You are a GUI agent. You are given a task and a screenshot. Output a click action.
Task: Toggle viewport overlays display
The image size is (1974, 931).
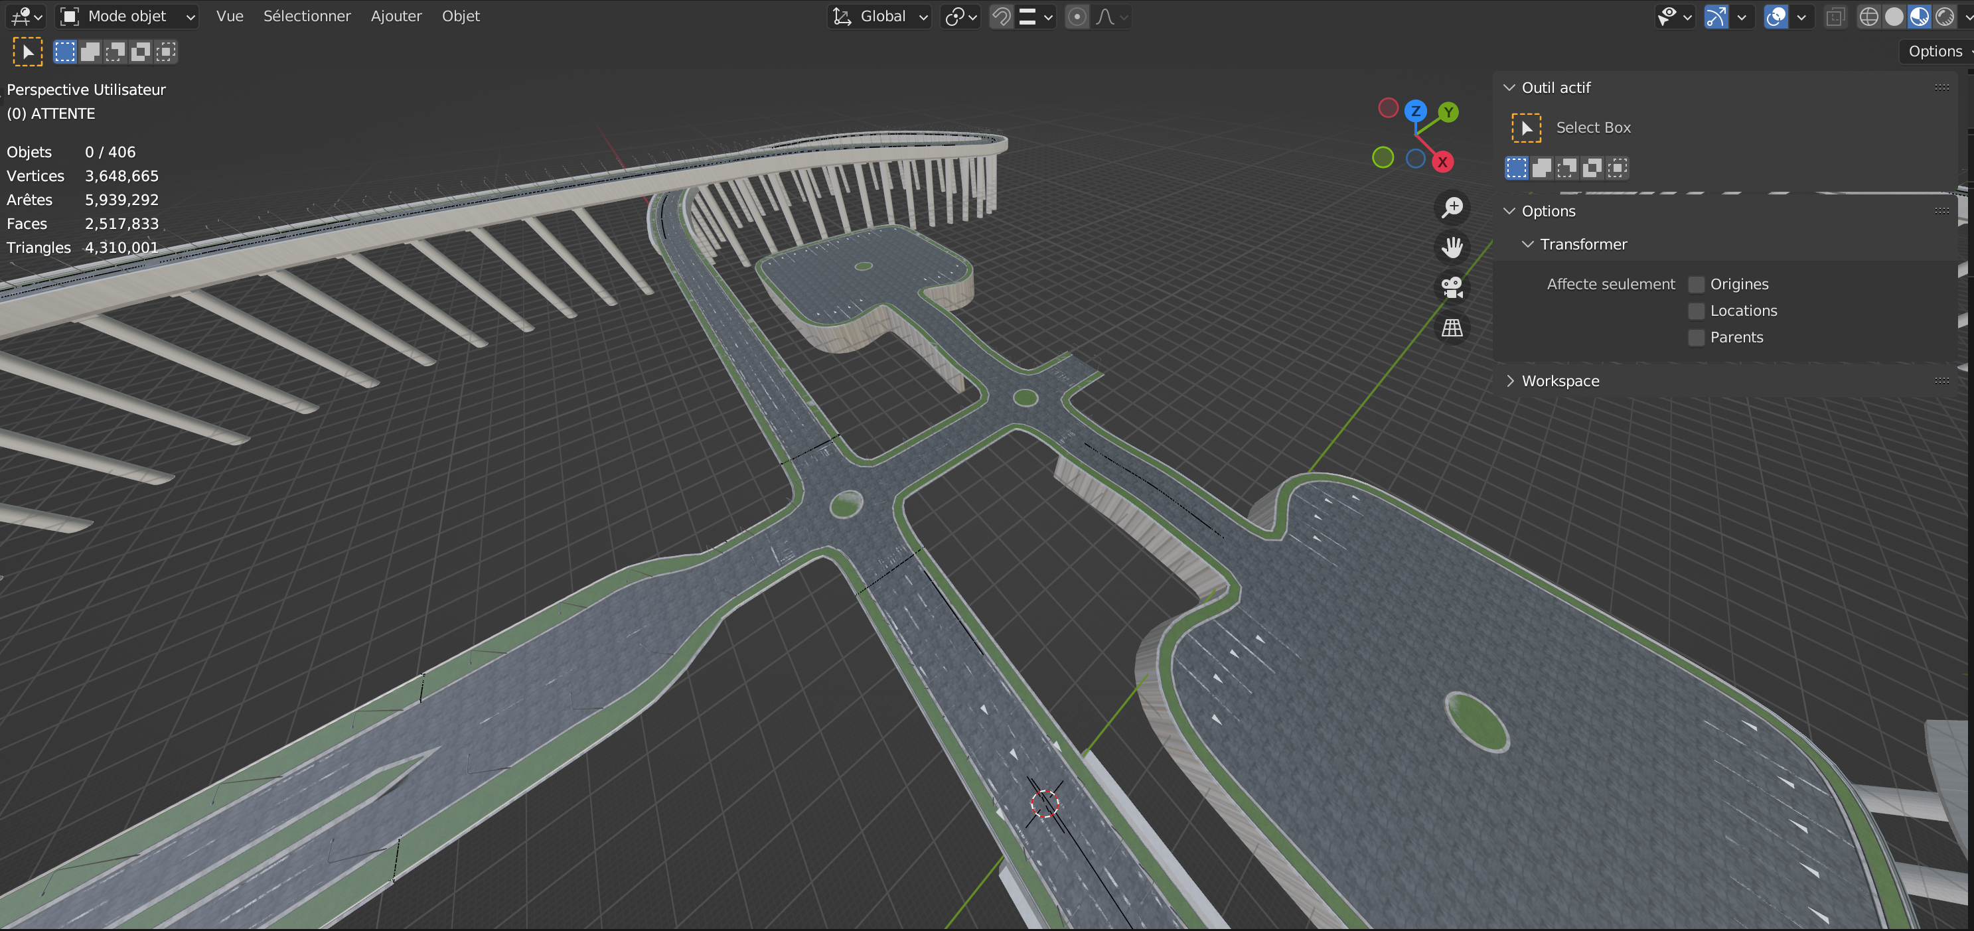1776,16
